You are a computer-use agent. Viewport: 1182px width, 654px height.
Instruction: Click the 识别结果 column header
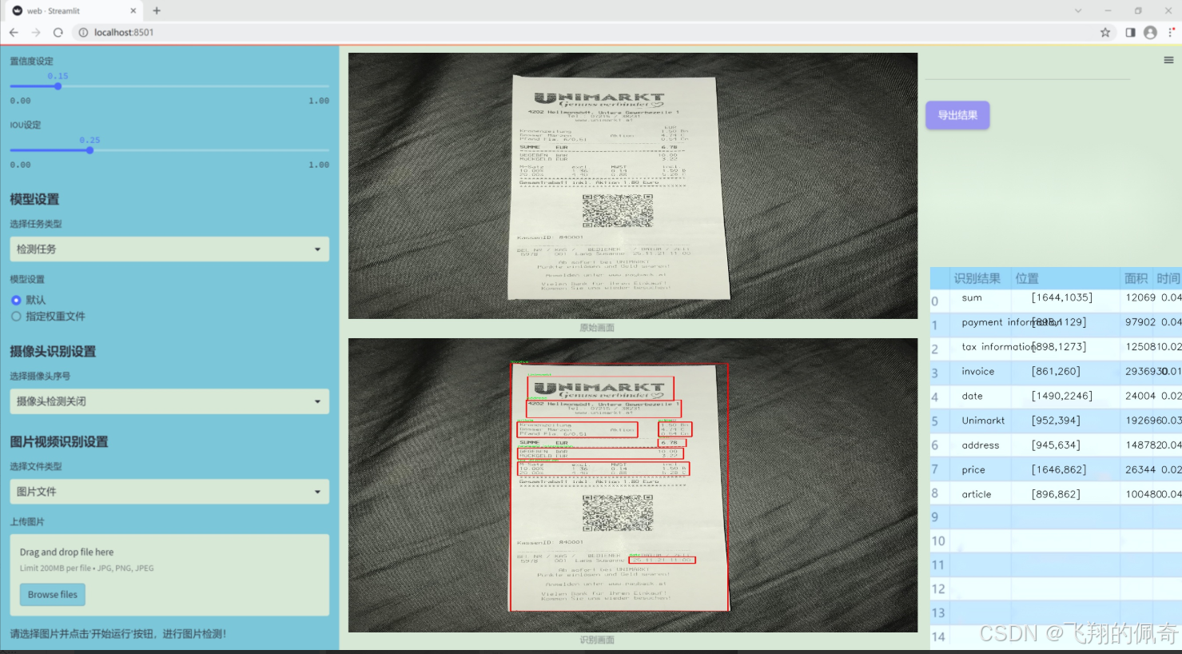pyautogui.click(x=977, y=278)
